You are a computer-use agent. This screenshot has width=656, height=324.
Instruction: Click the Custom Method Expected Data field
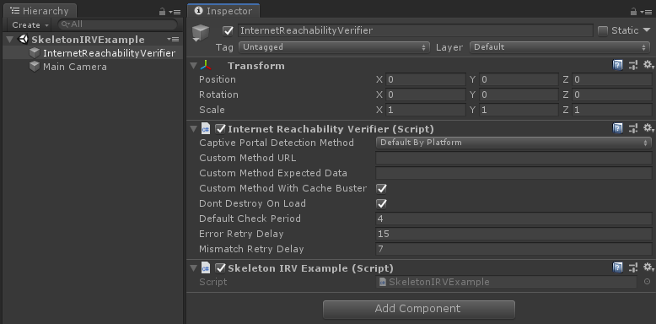[x=514, y=173]
